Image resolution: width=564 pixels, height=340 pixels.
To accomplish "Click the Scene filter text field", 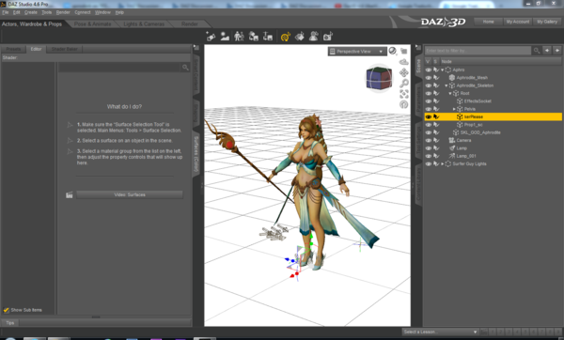I will point(478,51).
